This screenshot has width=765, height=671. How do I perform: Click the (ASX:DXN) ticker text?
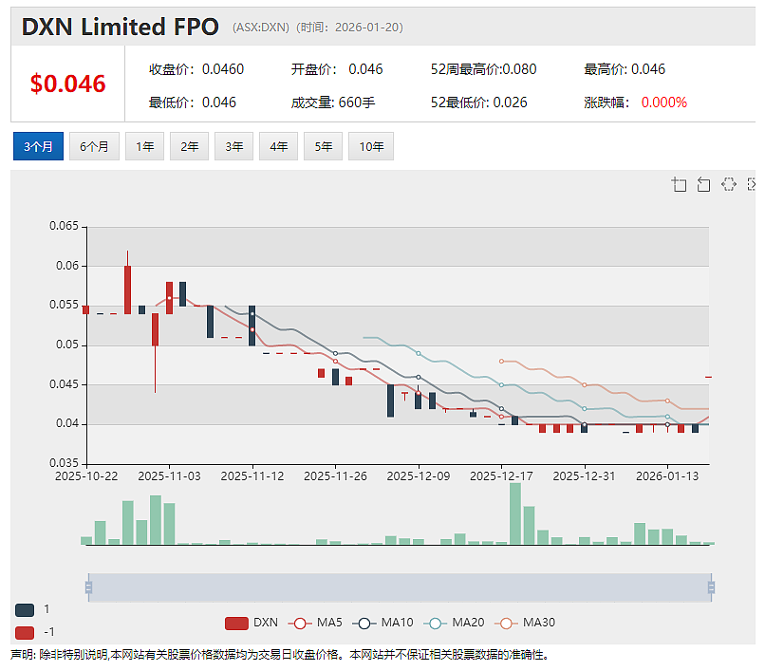click(x=261, y=28)
